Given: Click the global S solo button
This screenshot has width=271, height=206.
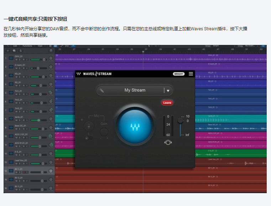Looking at the screenshot, I should pyautogui.click(x=21, y=51).
